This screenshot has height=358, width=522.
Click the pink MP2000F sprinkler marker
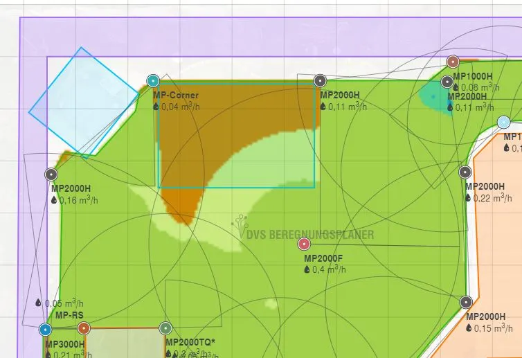point(304,244)
